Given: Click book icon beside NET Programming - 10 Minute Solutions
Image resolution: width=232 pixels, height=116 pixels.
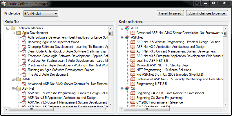Looking at the screenshot, I should click(x=133, y=70).
